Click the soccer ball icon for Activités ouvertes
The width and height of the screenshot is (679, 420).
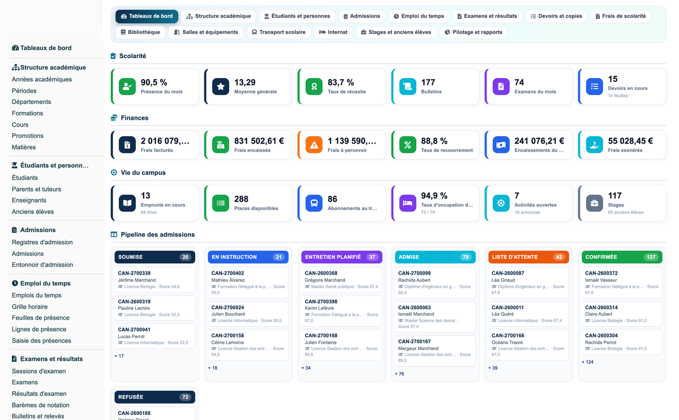point(501,203)
